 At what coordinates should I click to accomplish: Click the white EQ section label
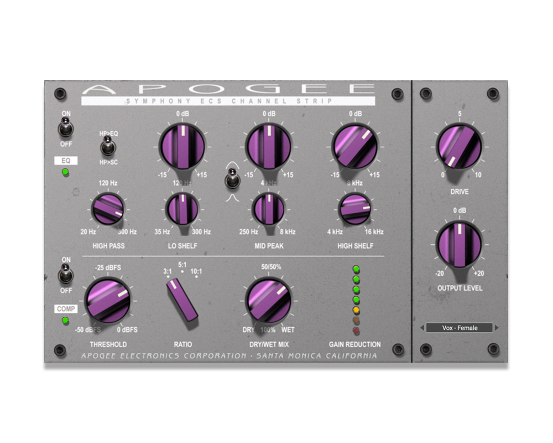click(x=66, y=161)
